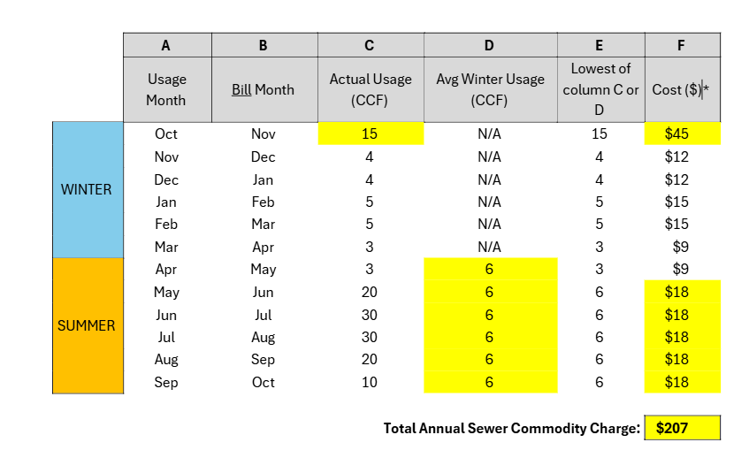Viewport: 749px width, 473px height.
Task: Click the orange SUMMER season block
Action: pyautogui.click(x=87, y=325)
